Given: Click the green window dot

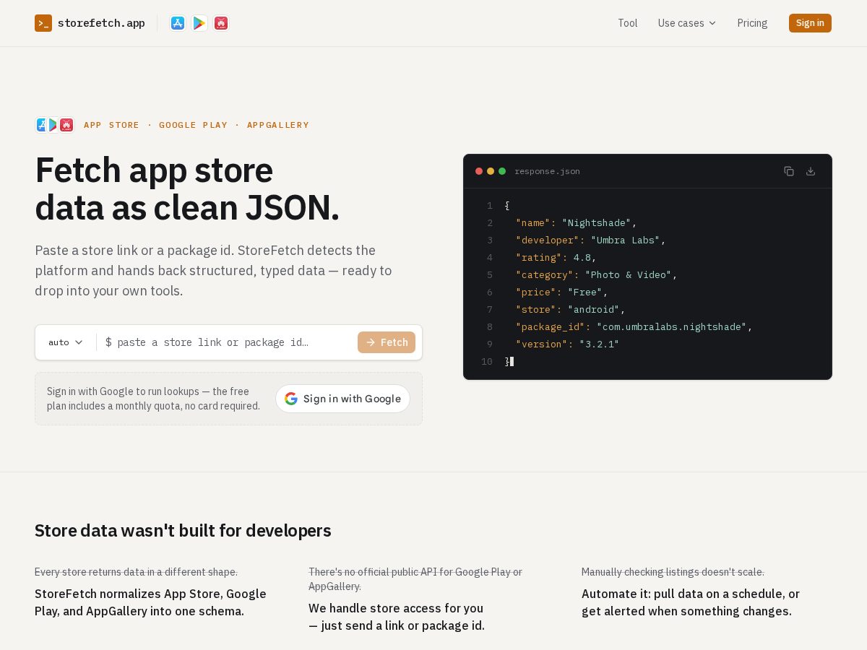Looking at the screenshot, I should [502, 171].
